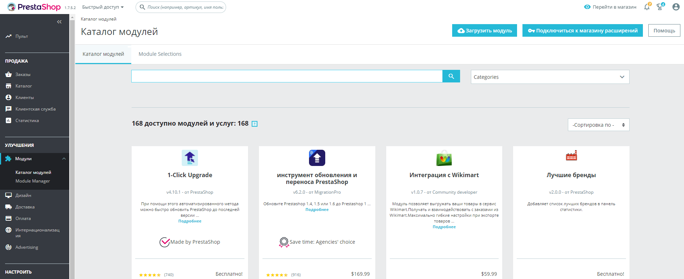This screenshot has height=279, width=684.
Task: Click the Save time: Agencies' choice badge
Action: click(317, 242)
